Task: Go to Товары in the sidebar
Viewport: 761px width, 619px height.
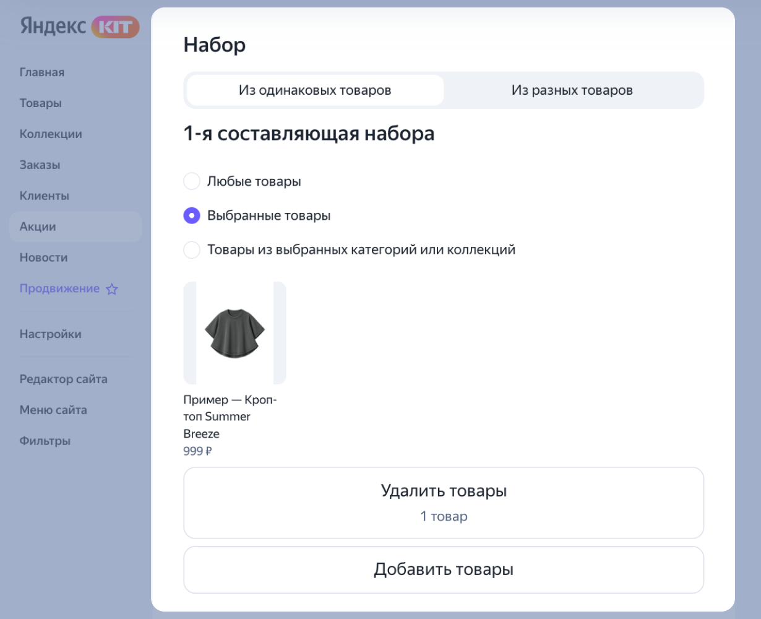Action: point(41,103)
